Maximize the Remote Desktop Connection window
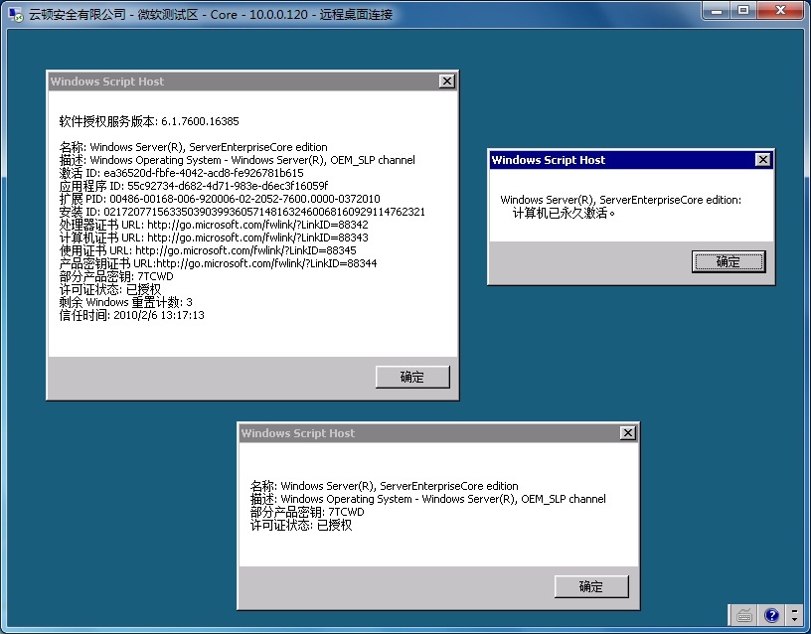This screenshot has height=634, width=811. pyautogui.click(x=743, y=11)
